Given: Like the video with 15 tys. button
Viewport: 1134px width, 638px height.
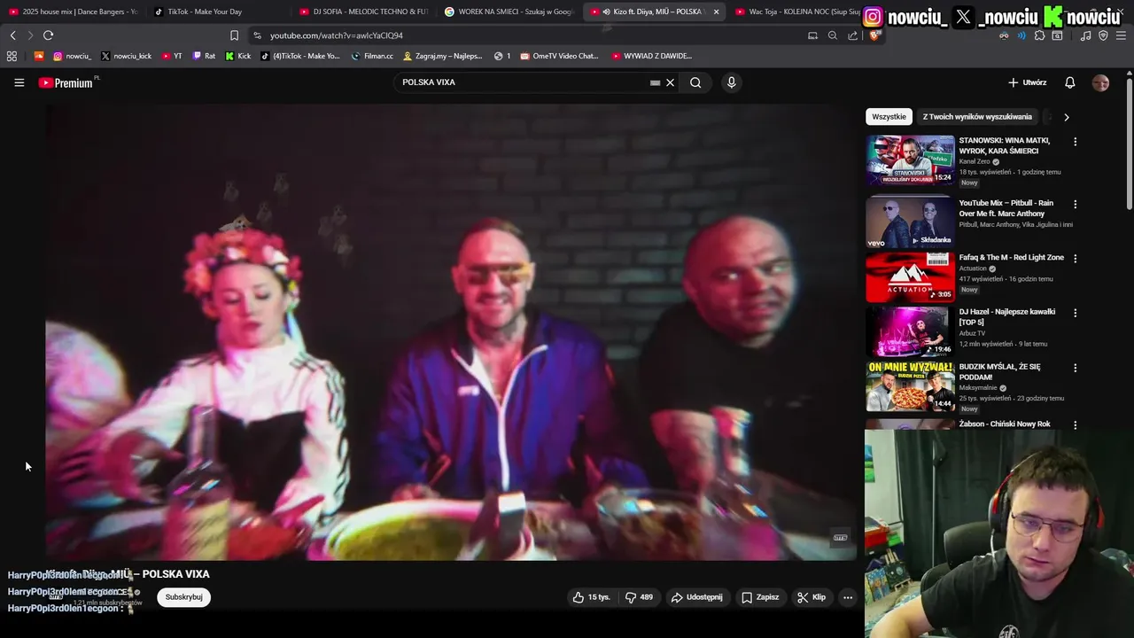Looking at the screenshot, I should (592, 597).
